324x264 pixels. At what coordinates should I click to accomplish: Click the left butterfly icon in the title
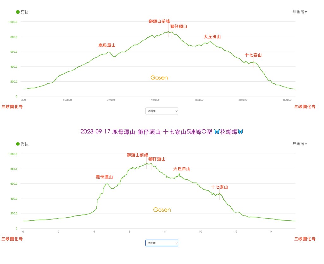(217, 132)
